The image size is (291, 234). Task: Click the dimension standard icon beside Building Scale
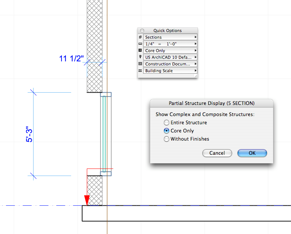coord(140,71)
